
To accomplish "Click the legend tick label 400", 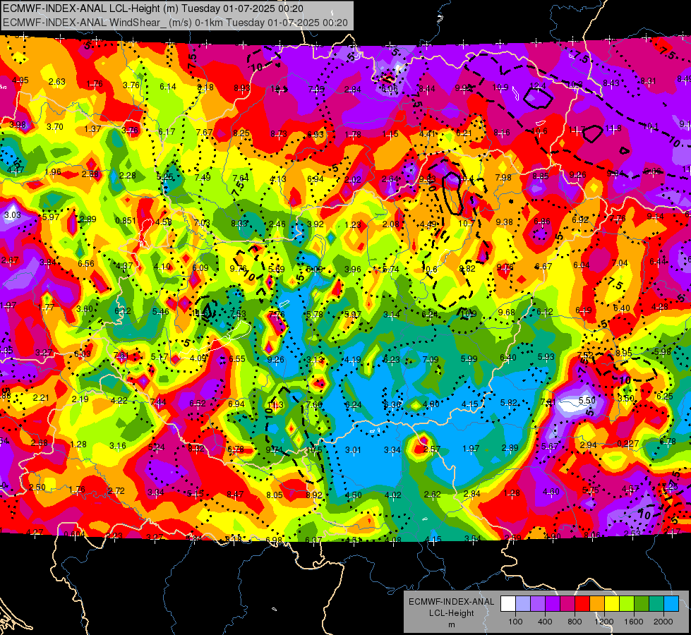I will (545, 622).
